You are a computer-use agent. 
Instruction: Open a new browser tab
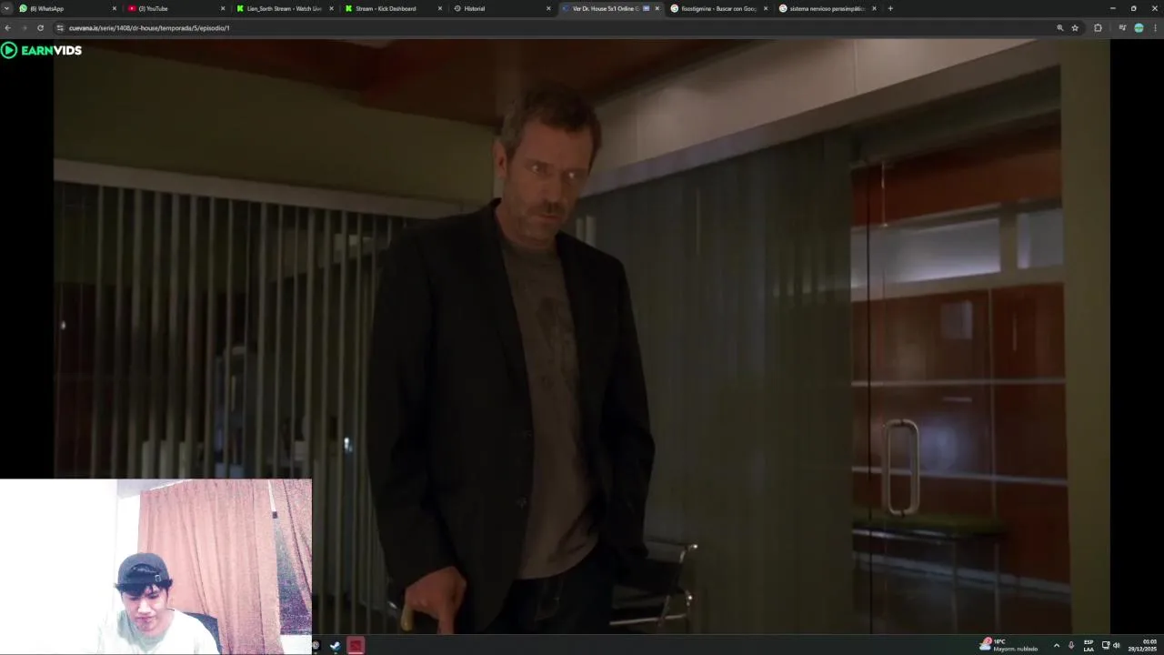(x=890, y=8)
